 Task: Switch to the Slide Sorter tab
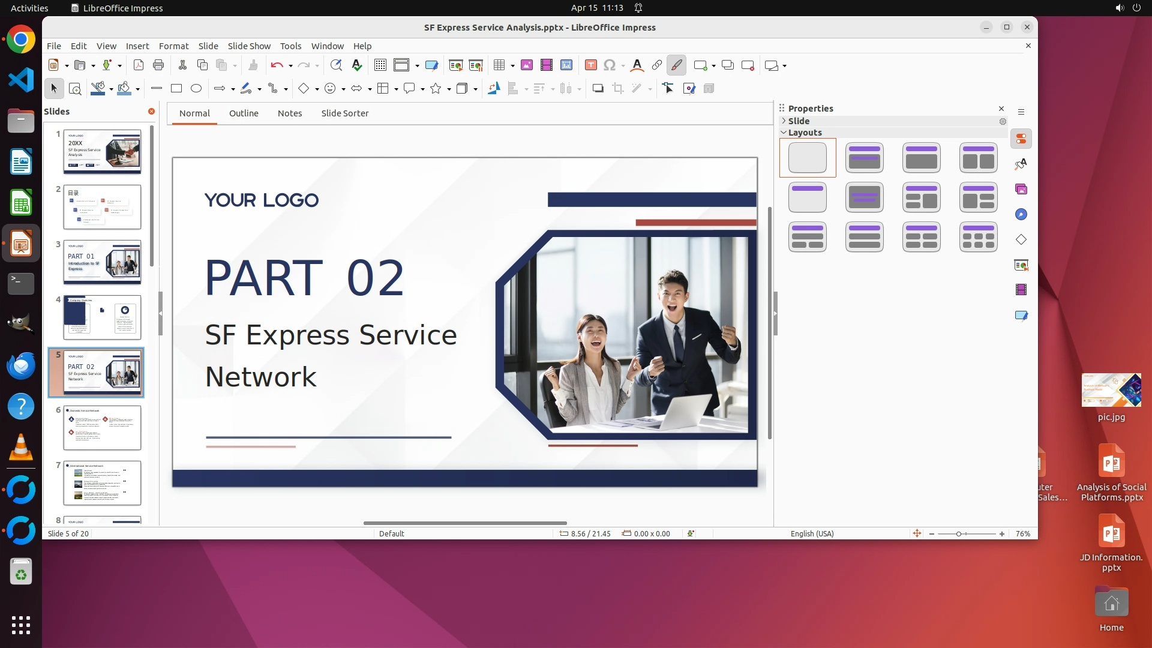click(344, 113)
